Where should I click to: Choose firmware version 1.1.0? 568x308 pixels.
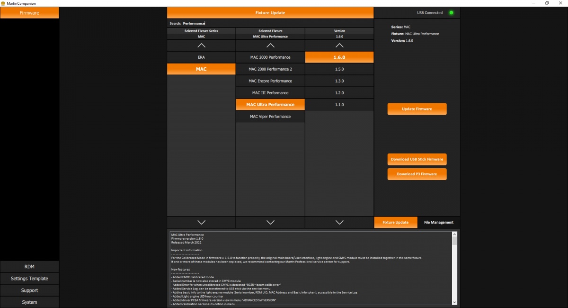pyautogui.click(x=339, y=105)
